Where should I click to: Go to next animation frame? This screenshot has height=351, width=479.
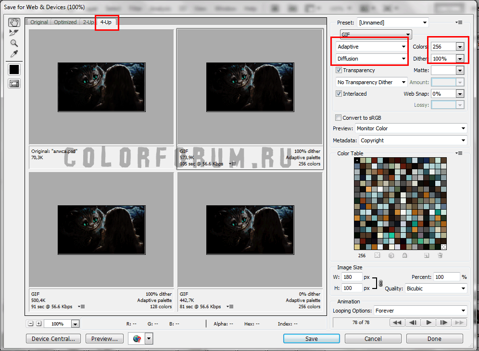(444, 322)
